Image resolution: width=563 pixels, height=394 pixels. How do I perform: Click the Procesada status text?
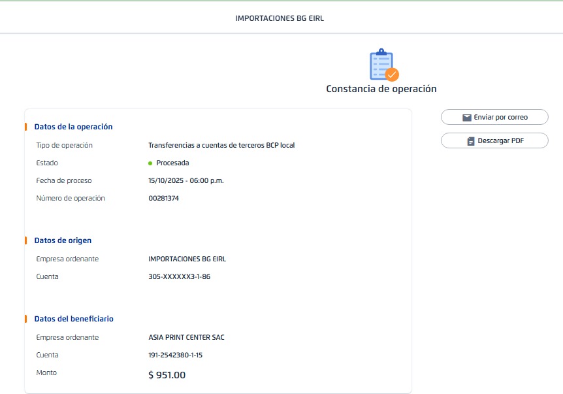[172, 163]
